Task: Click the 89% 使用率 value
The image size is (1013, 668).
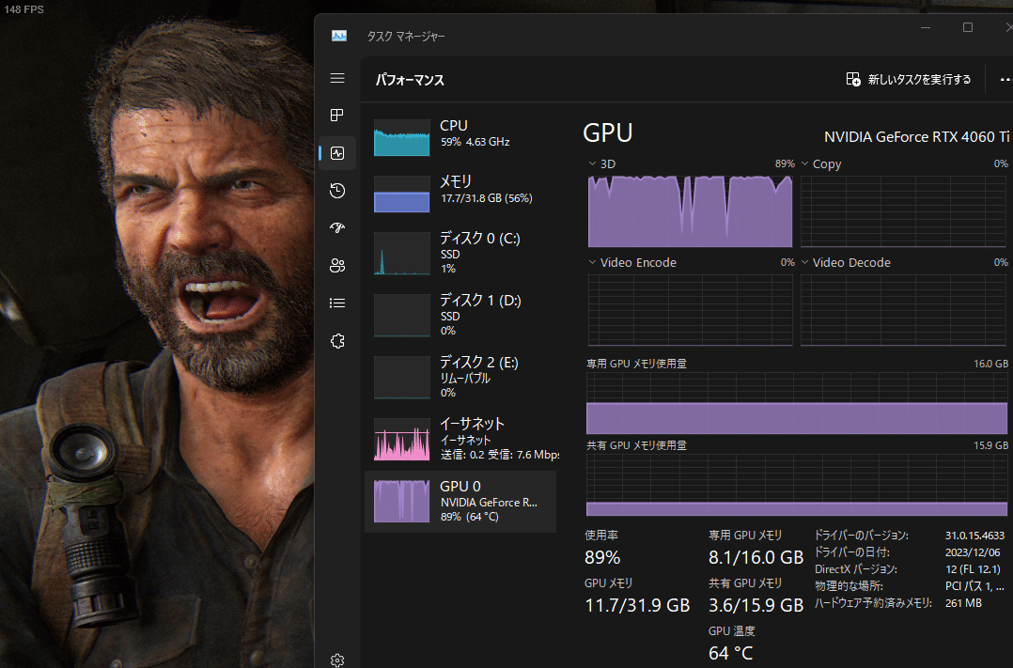Action: point(602,557)
